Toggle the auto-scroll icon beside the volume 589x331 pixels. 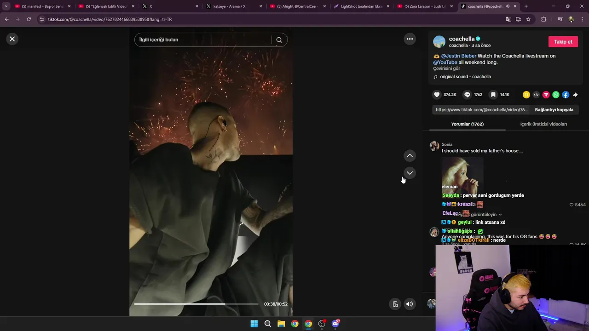pos(395,304)
